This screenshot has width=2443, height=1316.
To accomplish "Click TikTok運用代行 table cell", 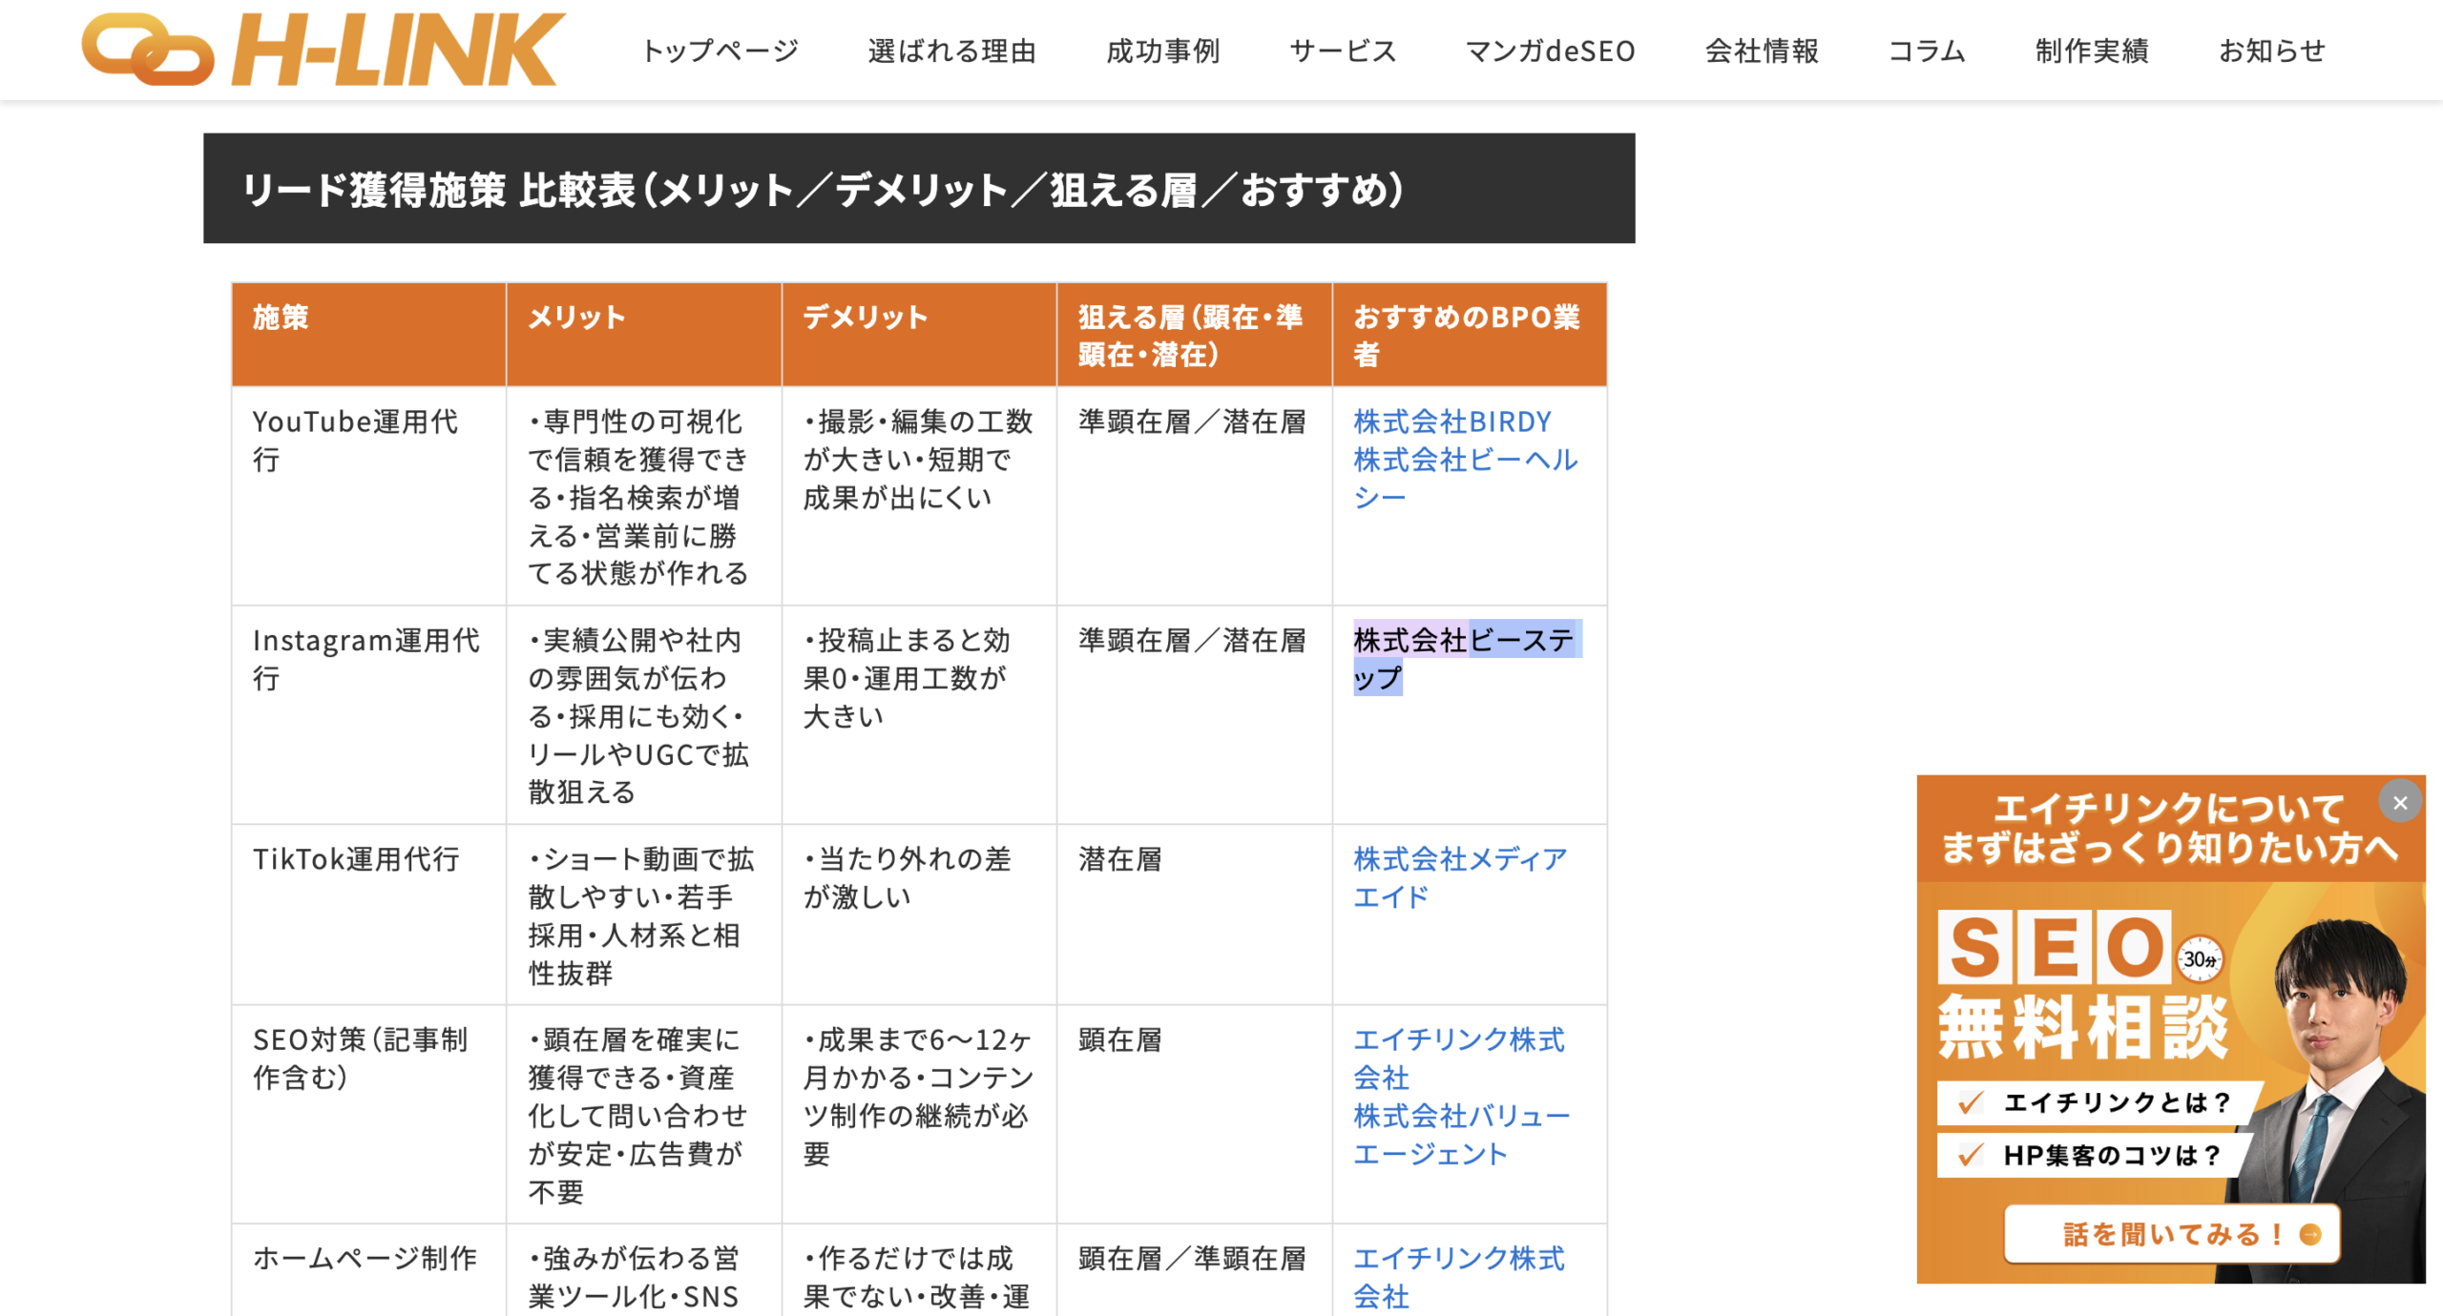I will click(x=368, y=915).
